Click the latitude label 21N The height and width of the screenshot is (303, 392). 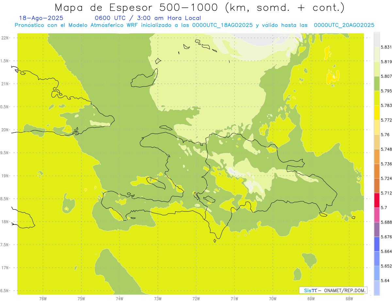pyautogui.click(x=5, y=84)
